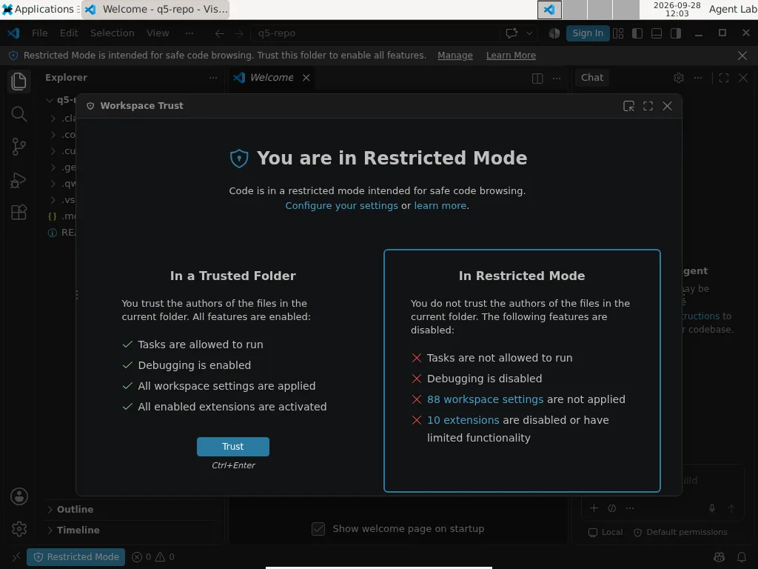Screen dimensions: 758x569
Task: Toggle the primary side bar icon
Action: click(637, 33)
